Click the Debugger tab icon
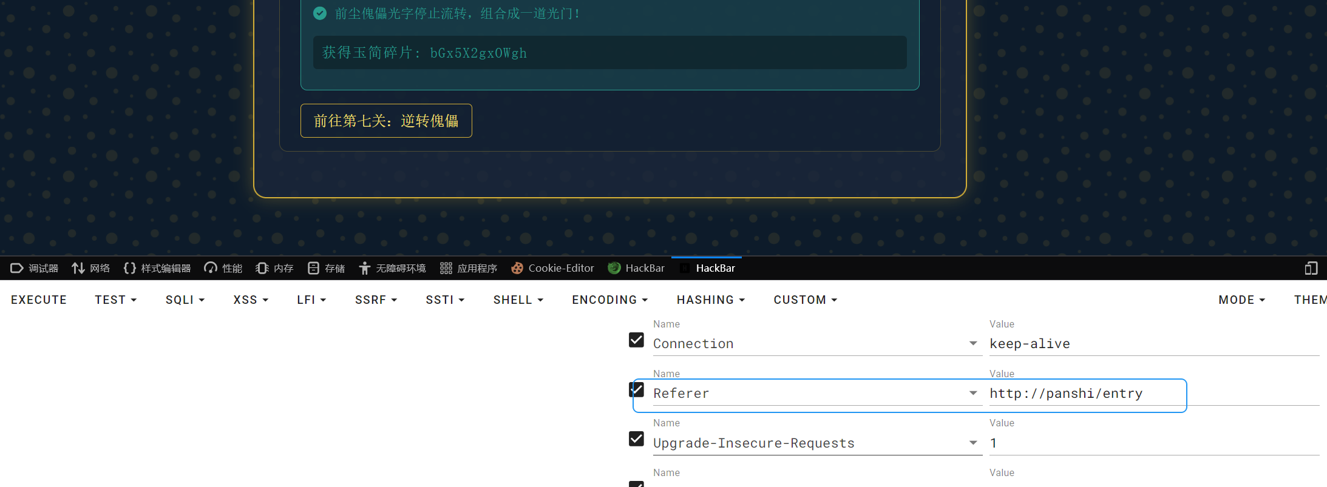The image size is (1327, 487). (x=16, y=268)
